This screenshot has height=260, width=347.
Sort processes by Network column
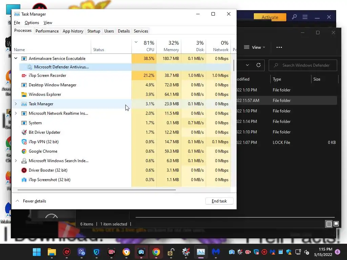[x=219, y=46]
